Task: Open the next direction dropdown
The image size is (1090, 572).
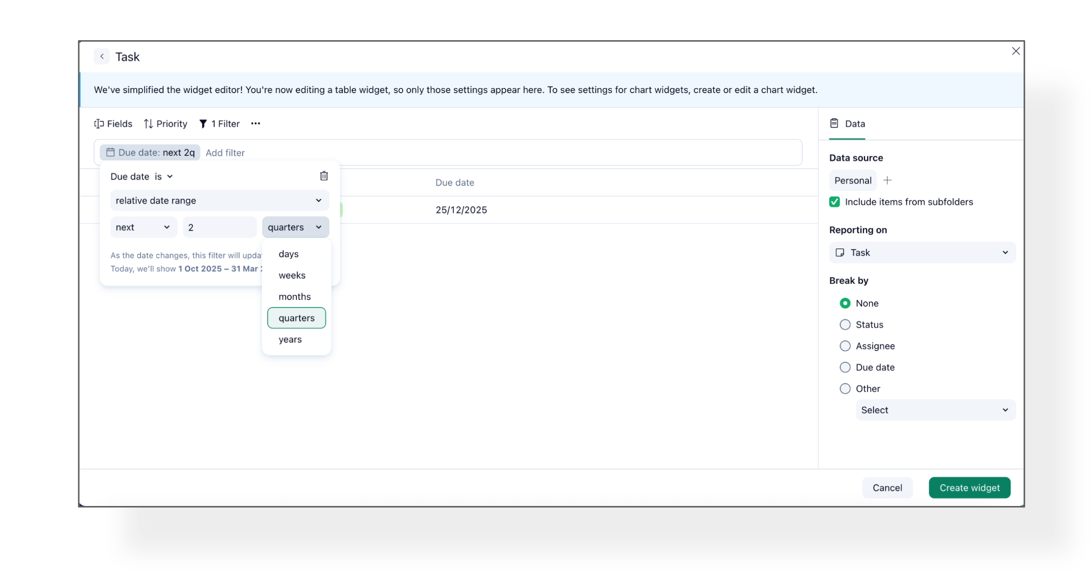Action: (x=143, y=227)
